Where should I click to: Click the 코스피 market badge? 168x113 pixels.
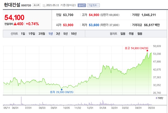36,5
